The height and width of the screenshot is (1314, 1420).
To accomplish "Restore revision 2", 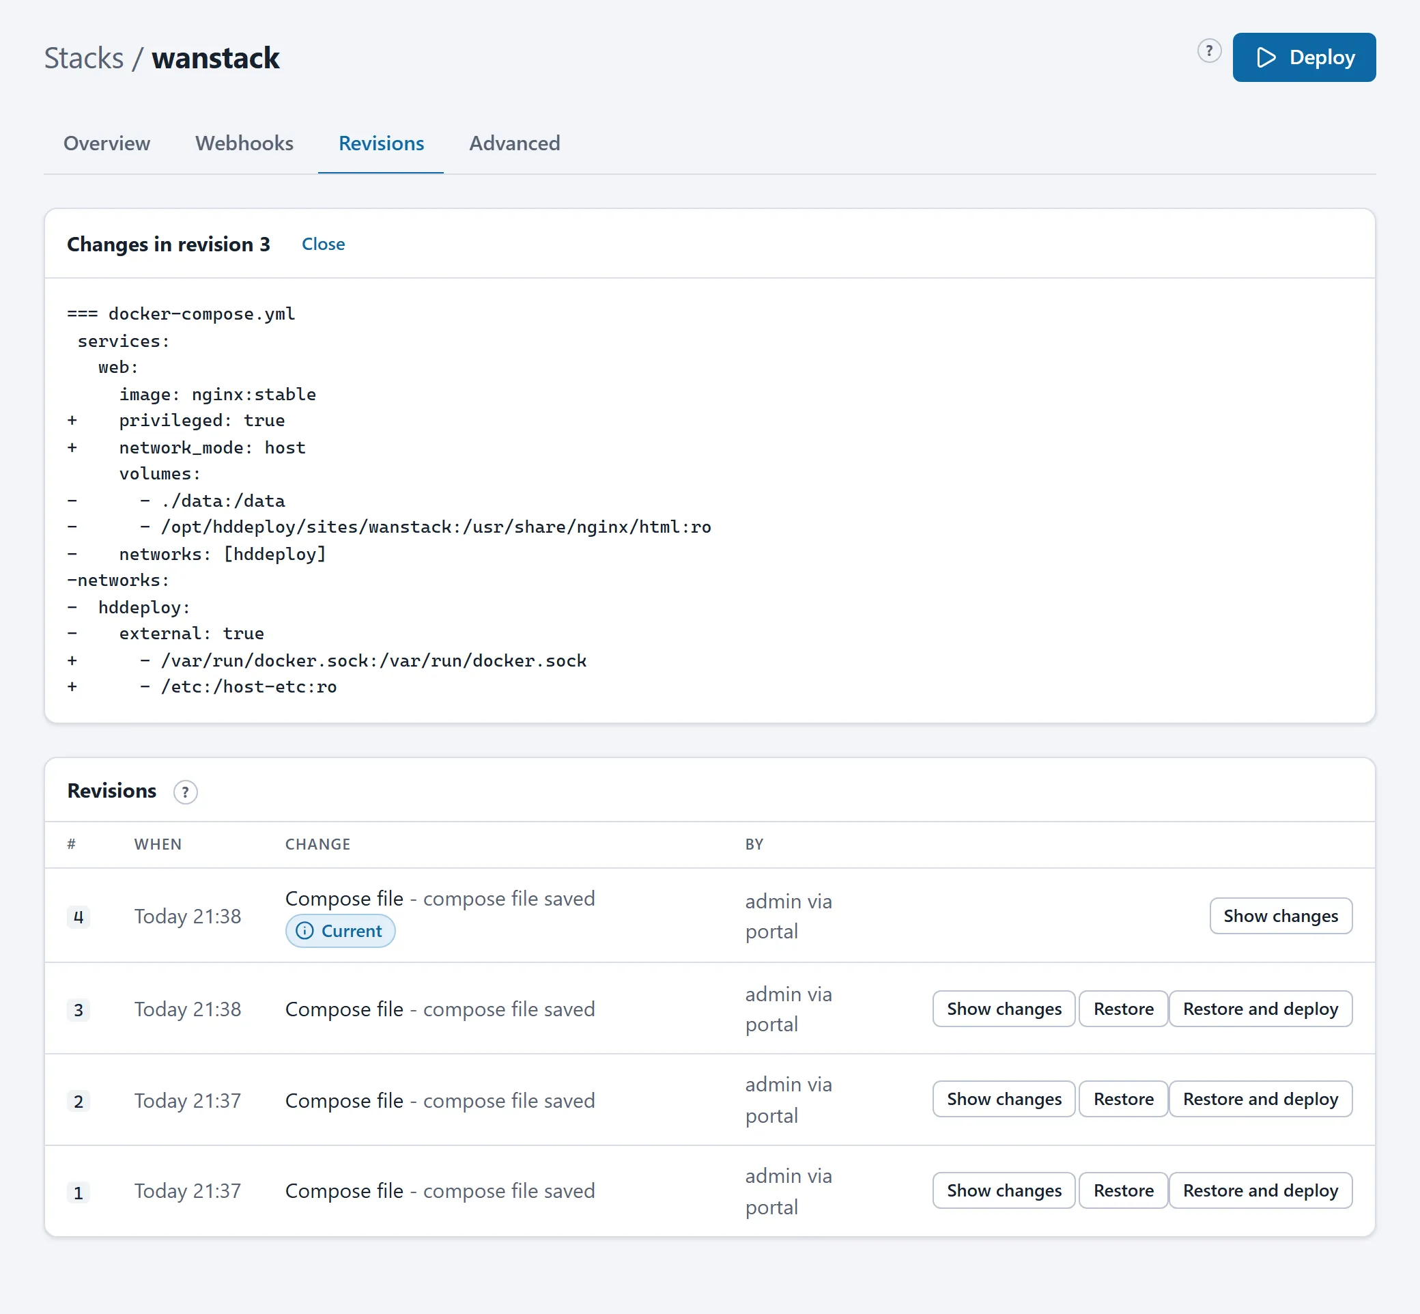I will tap(1123, 1100).
